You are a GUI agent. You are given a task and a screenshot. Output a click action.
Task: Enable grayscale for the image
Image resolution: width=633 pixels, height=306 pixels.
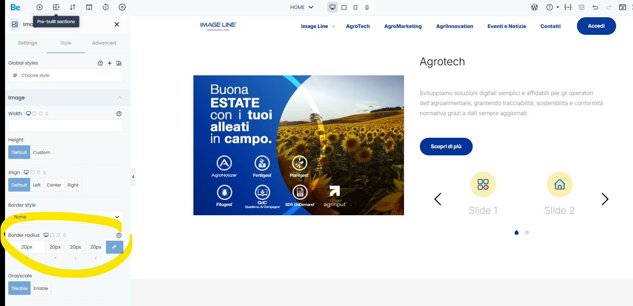pos(41,288)
